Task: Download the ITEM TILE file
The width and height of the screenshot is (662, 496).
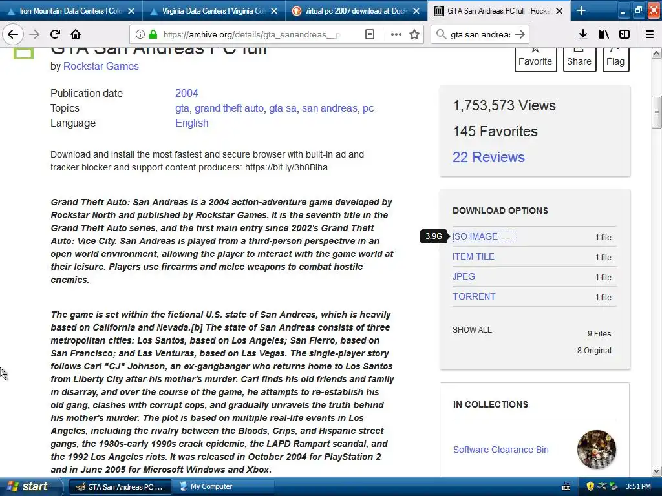Action: tap(473, 256)
